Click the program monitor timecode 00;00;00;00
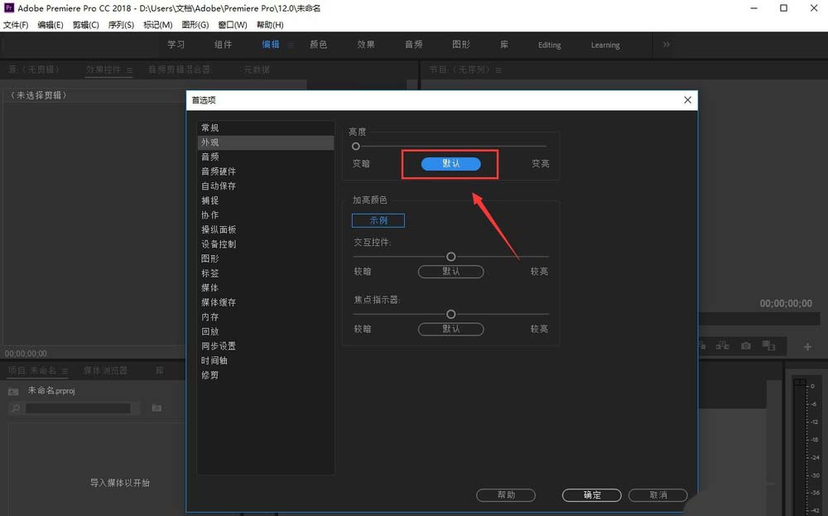This screenshot has height=516, width=828. [786, 304]
